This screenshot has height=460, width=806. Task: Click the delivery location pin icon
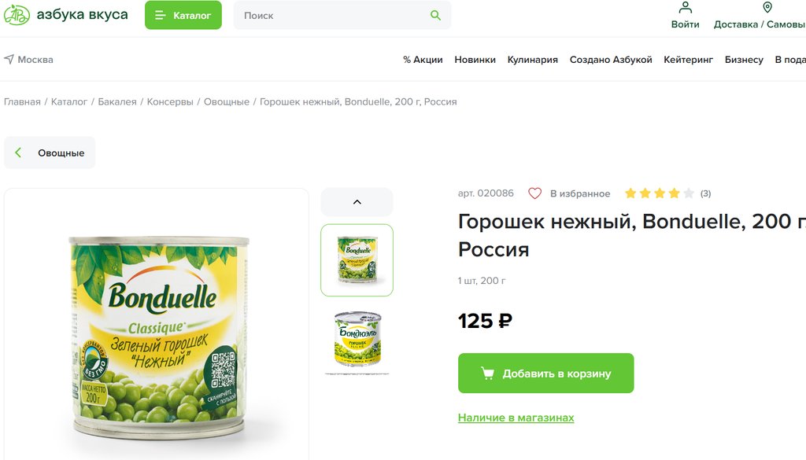click(767, 7)
